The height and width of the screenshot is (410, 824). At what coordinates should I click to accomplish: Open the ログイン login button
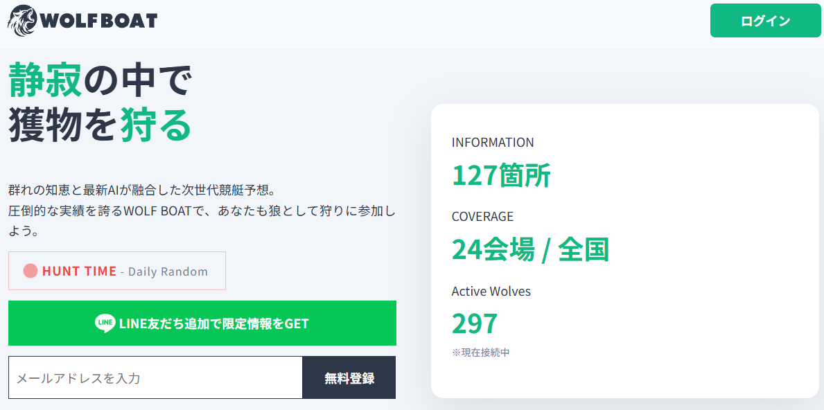tap(765, 21)
